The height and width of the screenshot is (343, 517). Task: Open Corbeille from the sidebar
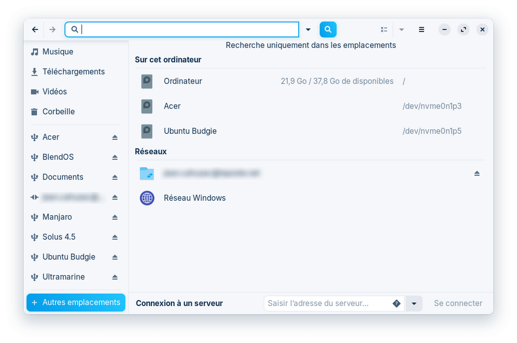pos(59,111)
